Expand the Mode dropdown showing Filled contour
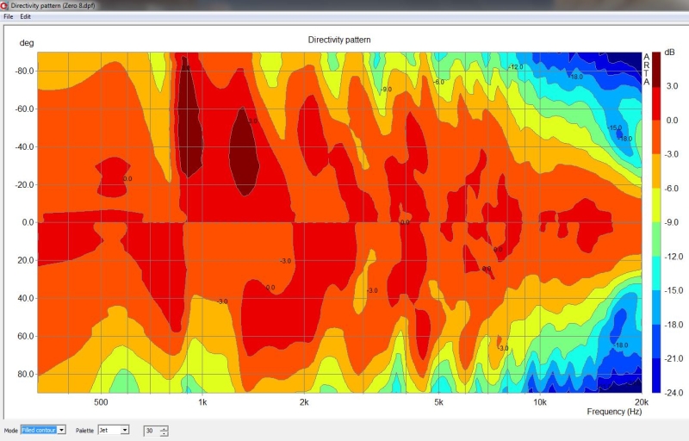Viewport: 689px width, 441px height. (61, 429)
